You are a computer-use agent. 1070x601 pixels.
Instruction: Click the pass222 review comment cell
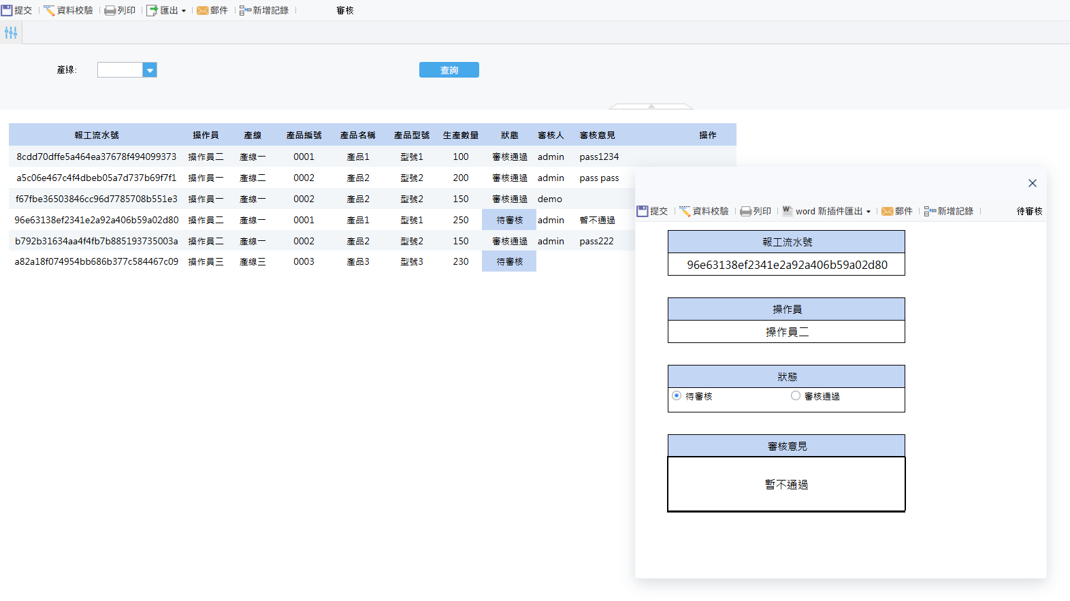[596, 241]
